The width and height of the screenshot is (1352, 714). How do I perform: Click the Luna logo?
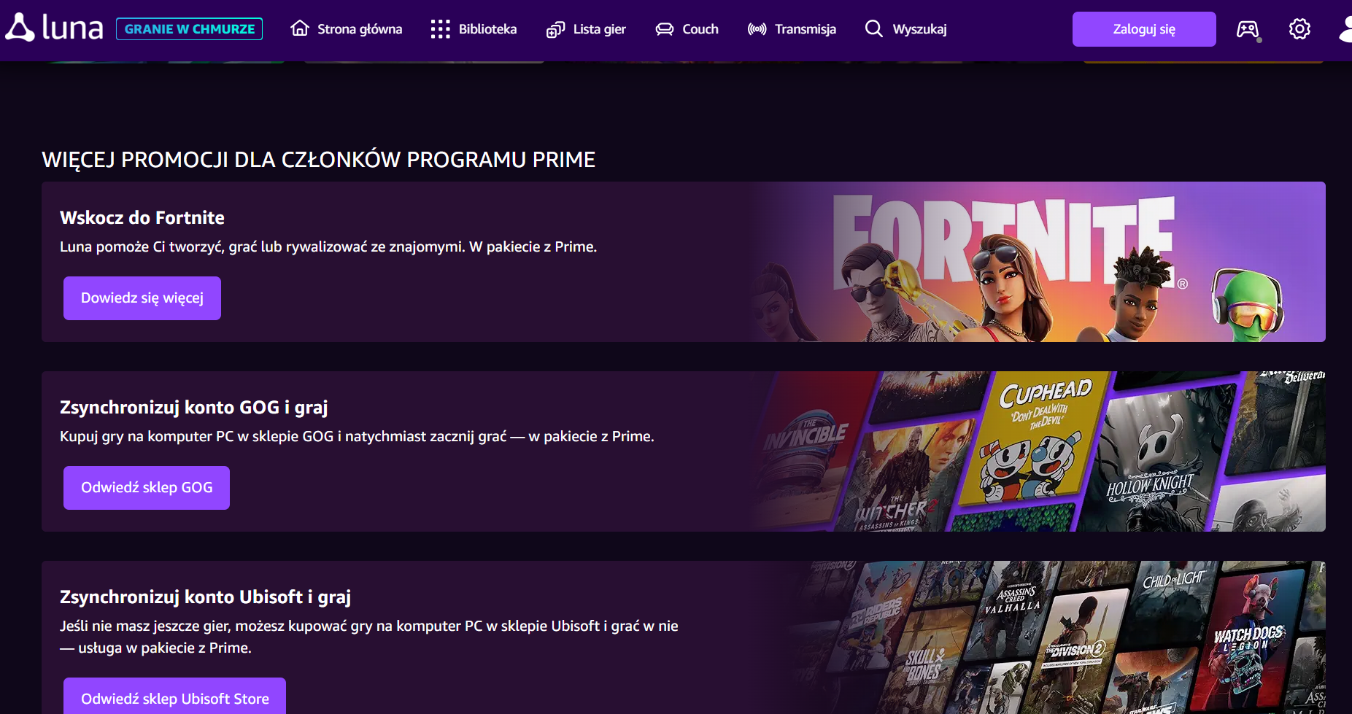(54, 28)
